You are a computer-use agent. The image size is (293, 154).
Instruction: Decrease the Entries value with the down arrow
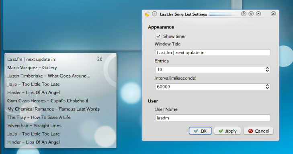(x=267, y=71)
